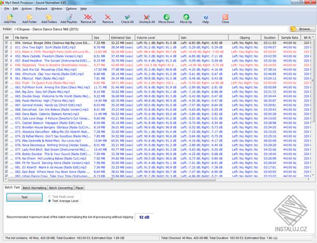Open the Playback menu
Image resolution: width=317 pixels, height=243 pixels.
(x=41, y=9)
